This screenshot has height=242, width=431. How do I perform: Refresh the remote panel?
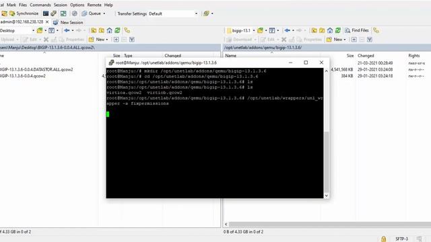[x=338, y=30]
